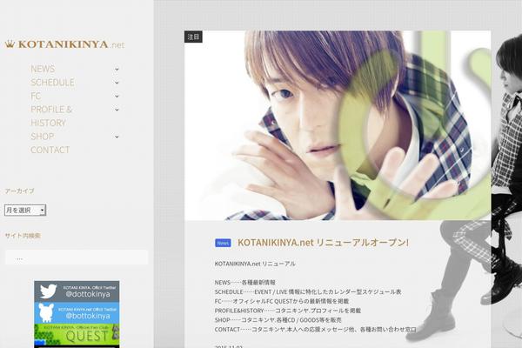
Task: Open the SHOP menu item
Action: coord(43,137)
